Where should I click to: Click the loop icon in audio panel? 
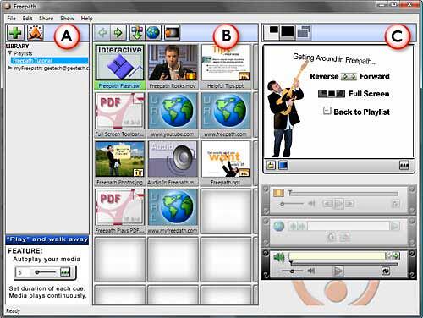pyautogui.click(x=385, y=271)
